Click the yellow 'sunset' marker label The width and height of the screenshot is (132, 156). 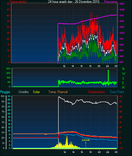coord(86,140)
